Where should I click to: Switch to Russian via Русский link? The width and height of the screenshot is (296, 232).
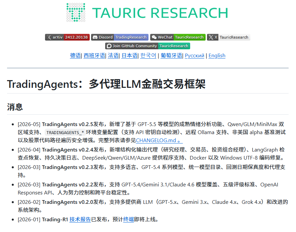click(195, 56)
